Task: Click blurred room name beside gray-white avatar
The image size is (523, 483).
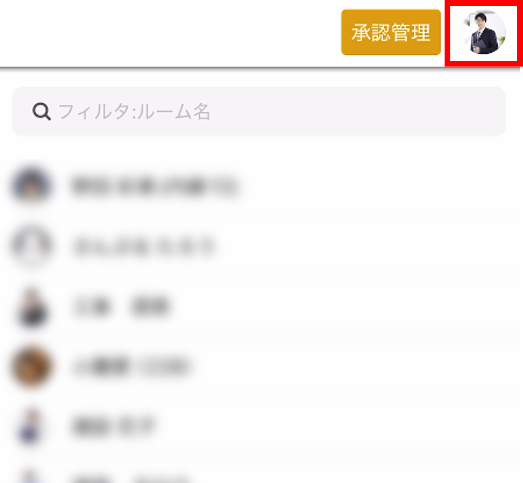Action: click(x=144, y=246)
